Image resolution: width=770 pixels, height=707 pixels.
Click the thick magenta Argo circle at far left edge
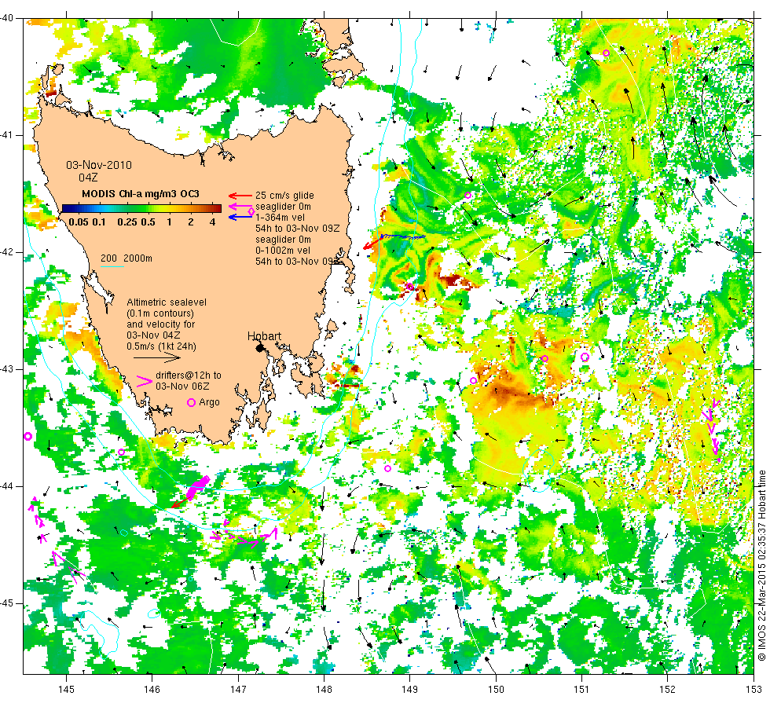click(28, 436)
